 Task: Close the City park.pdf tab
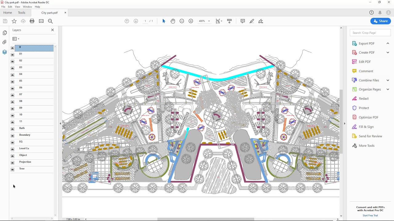pyautogui.click(x=65, y=13)
